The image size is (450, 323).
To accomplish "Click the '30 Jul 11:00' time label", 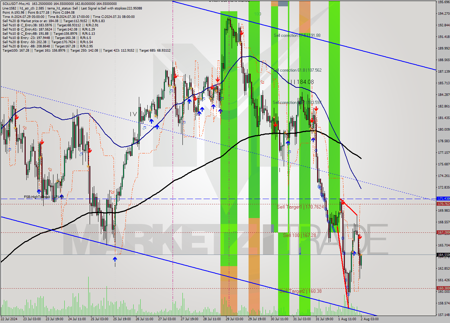I will [x=280, y=319].
